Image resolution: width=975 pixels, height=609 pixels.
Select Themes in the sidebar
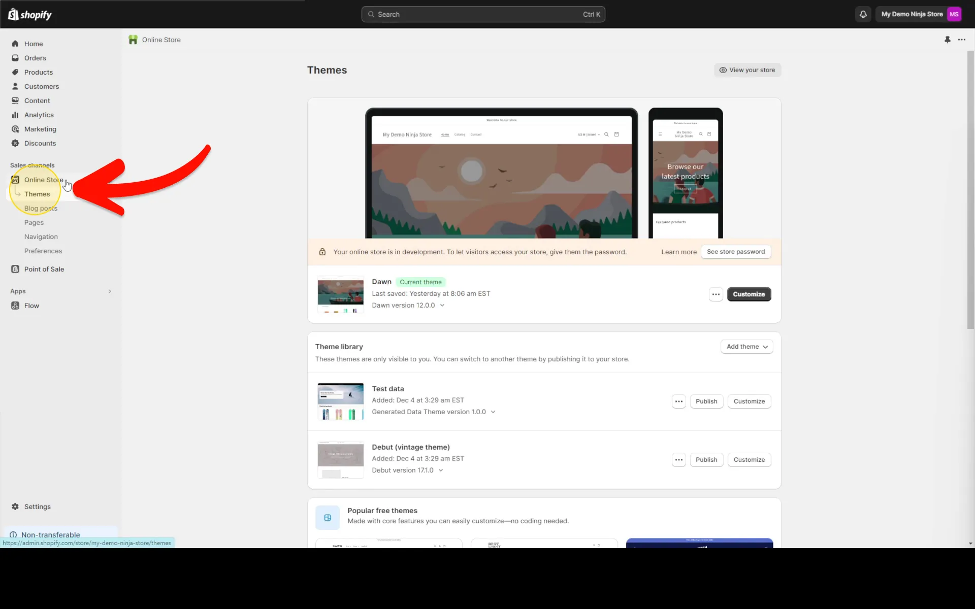37,194
